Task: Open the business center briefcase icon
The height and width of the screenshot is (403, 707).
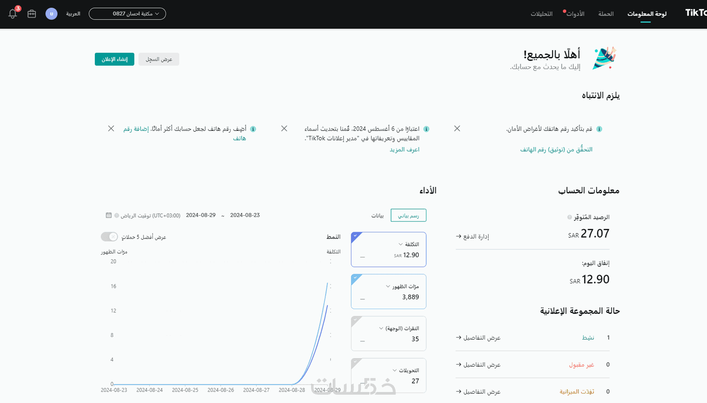Action: pos(32,14)
